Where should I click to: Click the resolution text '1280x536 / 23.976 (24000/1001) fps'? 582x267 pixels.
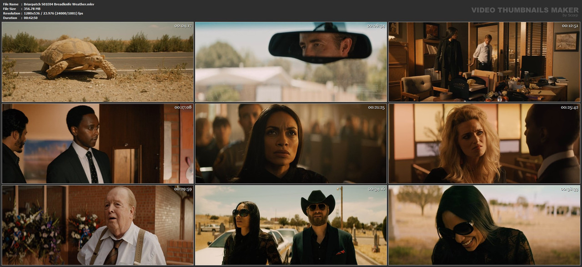(54, 13)
